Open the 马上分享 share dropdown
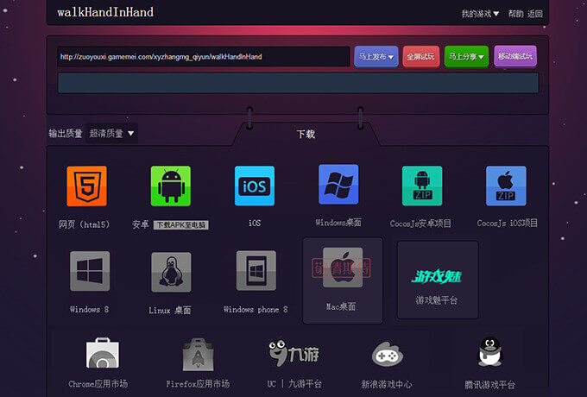The height and width of the screenshot is (397, 587). [x=466, y=56]
